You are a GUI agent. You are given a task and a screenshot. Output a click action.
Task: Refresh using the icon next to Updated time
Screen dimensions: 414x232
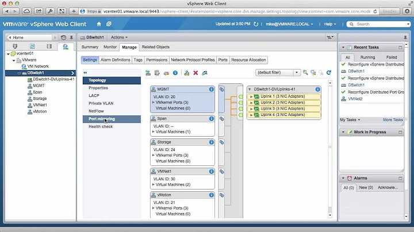255,24
